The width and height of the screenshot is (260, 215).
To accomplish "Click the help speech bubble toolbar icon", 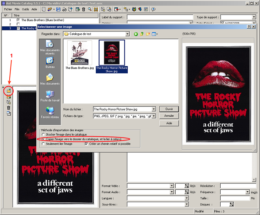I will tap(153, 9).
